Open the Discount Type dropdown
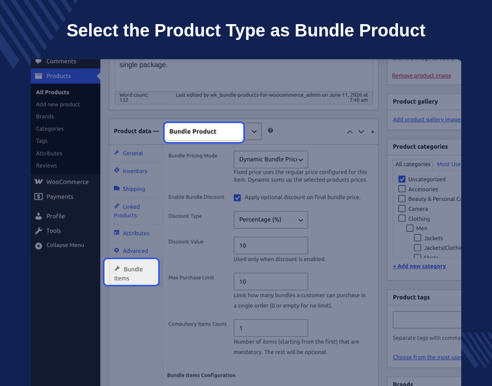 pos(271,220)
